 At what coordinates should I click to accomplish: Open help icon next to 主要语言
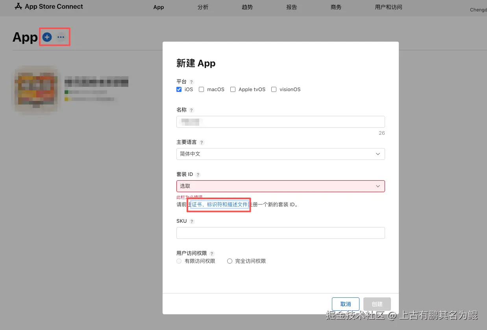coord(202,143)
